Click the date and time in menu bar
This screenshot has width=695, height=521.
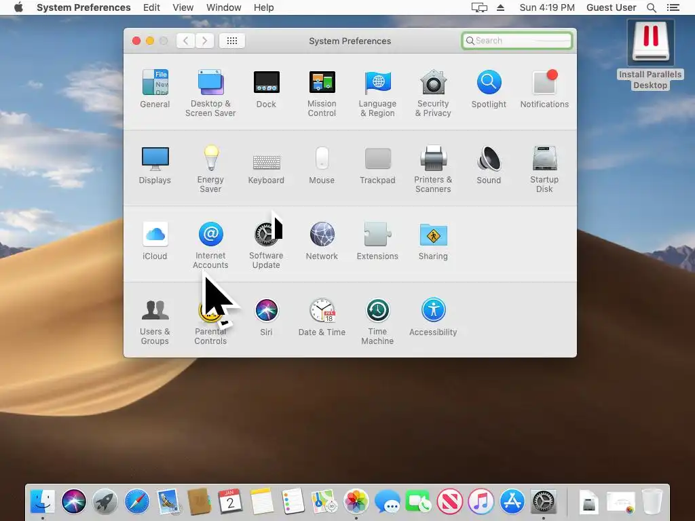547,7
